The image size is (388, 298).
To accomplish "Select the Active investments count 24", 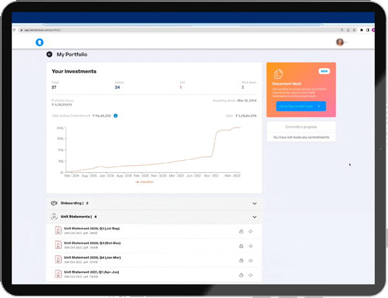I will (117, 86).
